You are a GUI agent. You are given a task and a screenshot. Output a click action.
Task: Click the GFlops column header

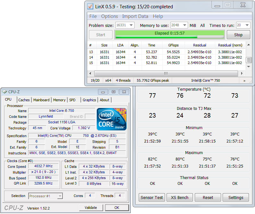tap(173, 45)
